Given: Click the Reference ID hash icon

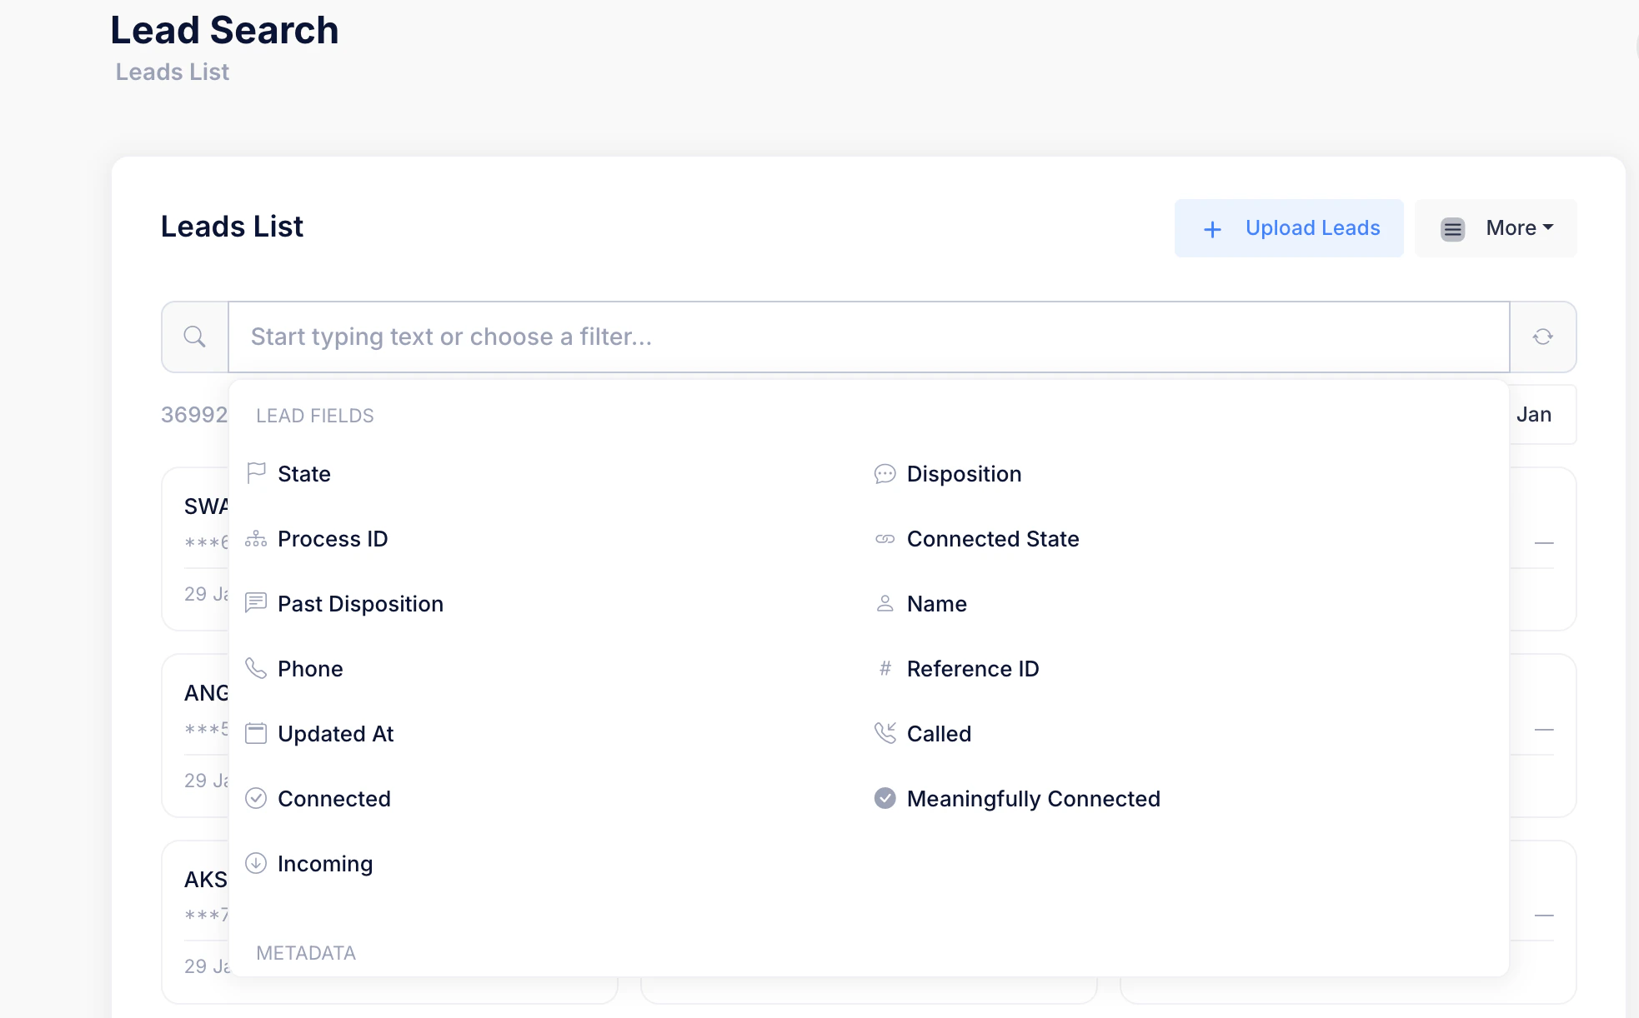Looking at the screenshot, I should pos(885,668).
